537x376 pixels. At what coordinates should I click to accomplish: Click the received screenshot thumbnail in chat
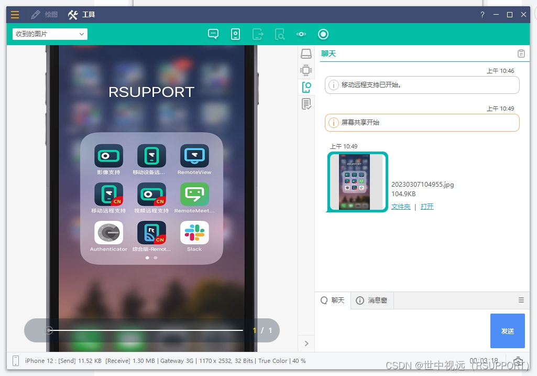click(x=357, y=181)
